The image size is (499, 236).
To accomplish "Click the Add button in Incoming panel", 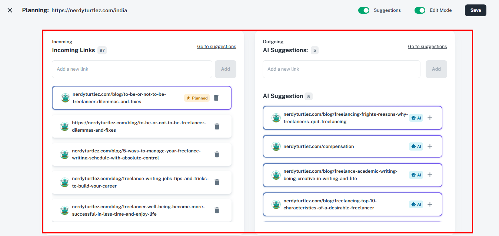I will [x=226, y=69].
